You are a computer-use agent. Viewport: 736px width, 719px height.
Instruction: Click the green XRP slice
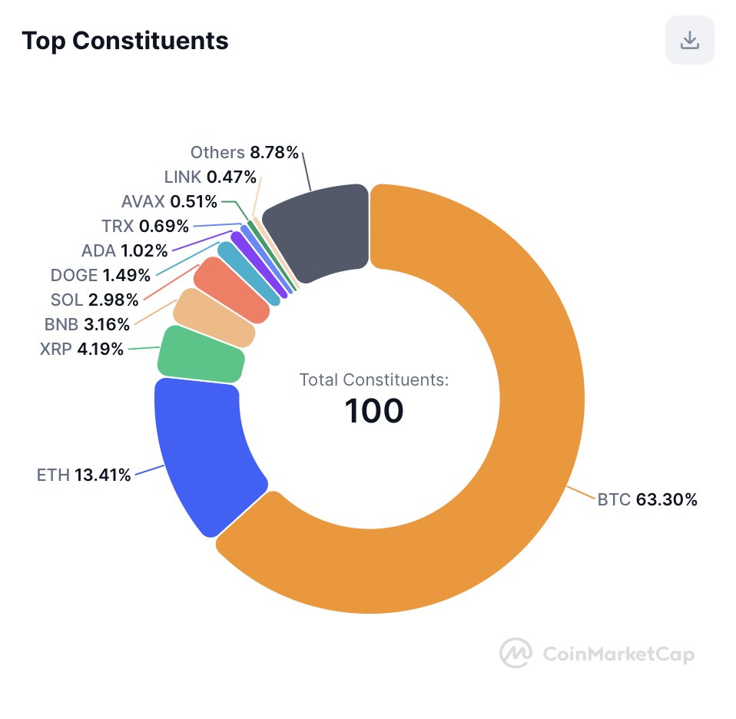pyautogui.click(x=201, y=356)
